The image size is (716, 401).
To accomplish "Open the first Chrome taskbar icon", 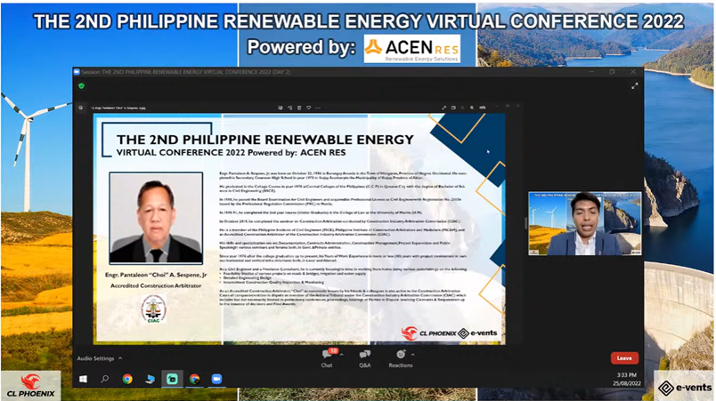I will [x=127, y=379].
